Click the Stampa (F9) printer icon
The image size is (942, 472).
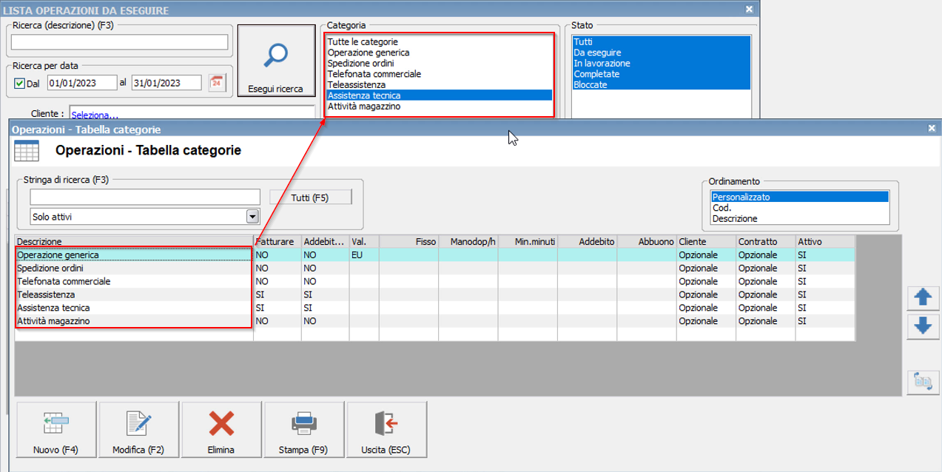303,431
